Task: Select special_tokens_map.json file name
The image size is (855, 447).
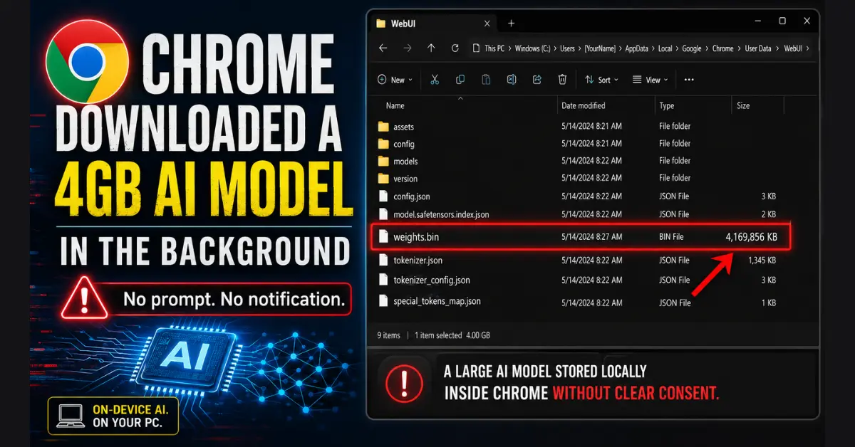Action: point(437,302)
